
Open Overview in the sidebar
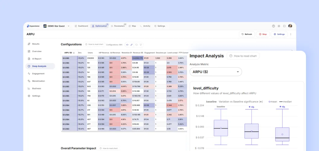pyautogui.click(x=40, y=51)
